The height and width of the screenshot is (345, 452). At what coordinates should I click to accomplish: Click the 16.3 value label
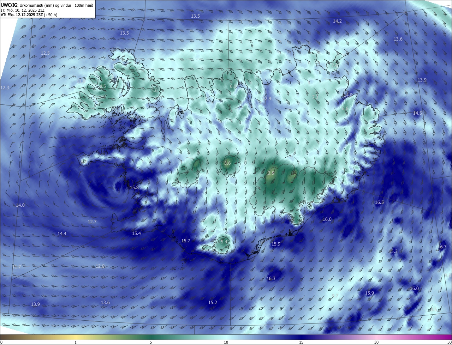tap(271, 279)
